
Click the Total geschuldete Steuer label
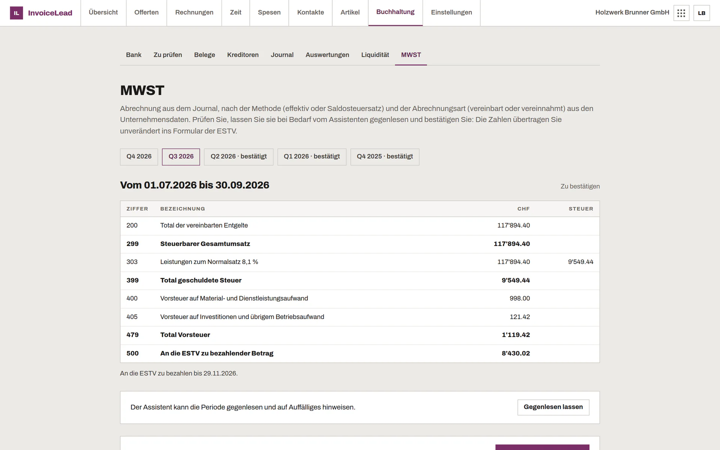pyautogui.click(x=201, y=280)
